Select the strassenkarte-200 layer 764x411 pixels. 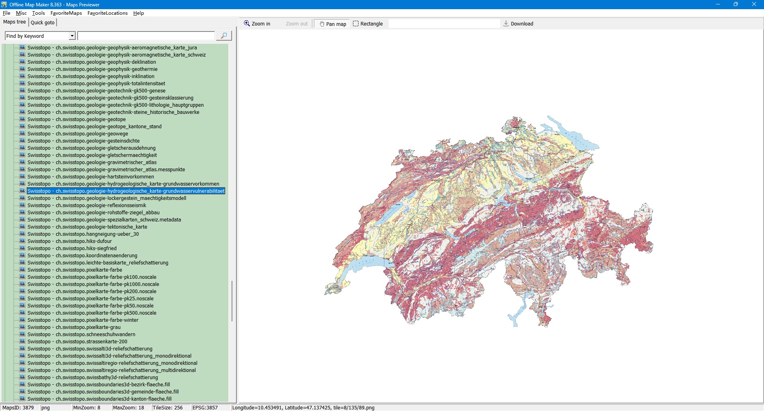pyautogui.click(x=77, y=342)
